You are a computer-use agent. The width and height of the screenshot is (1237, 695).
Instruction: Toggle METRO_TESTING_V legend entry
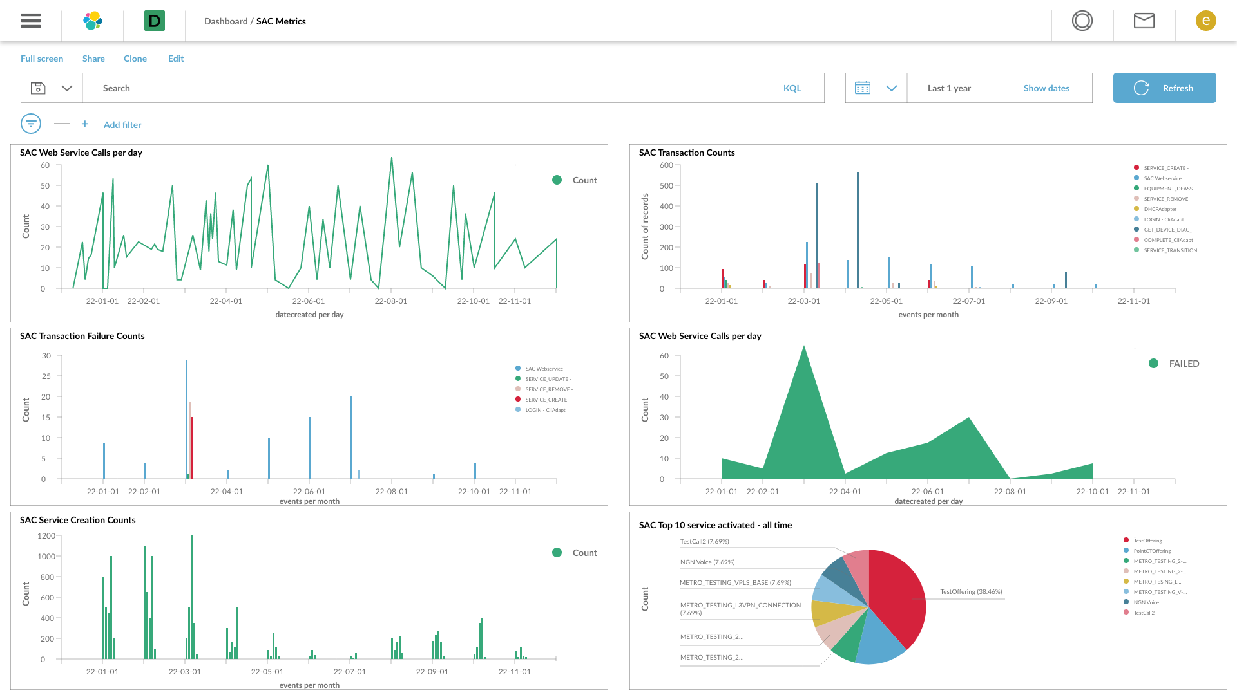tap(1155, 592)
